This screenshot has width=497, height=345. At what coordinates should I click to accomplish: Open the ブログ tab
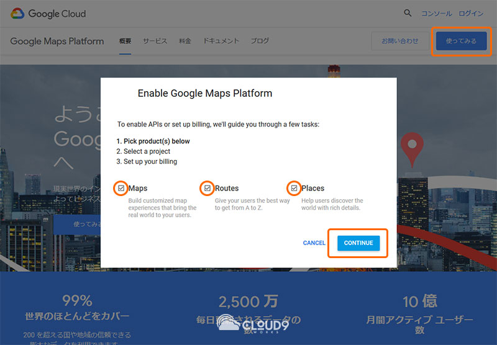pos(260,41)
